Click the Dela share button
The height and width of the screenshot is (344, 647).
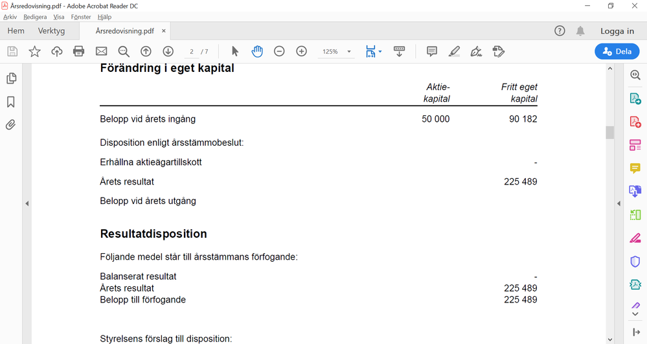[x=617, y=52]
